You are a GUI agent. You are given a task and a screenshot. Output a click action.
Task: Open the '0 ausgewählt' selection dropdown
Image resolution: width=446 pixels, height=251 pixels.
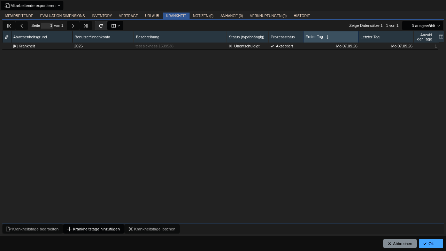pos(423,26)
